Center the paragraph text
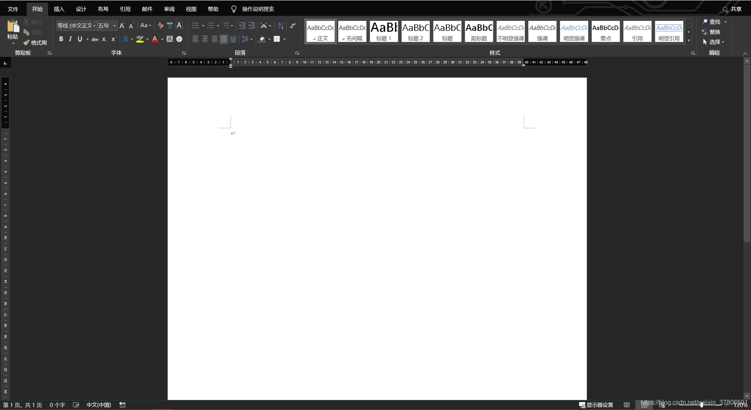 (x=205, y=39)
